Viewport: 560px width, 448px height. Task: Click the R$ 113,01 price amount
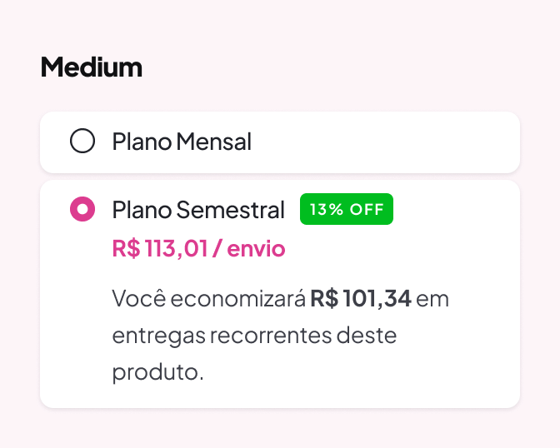tap(159, 248)
